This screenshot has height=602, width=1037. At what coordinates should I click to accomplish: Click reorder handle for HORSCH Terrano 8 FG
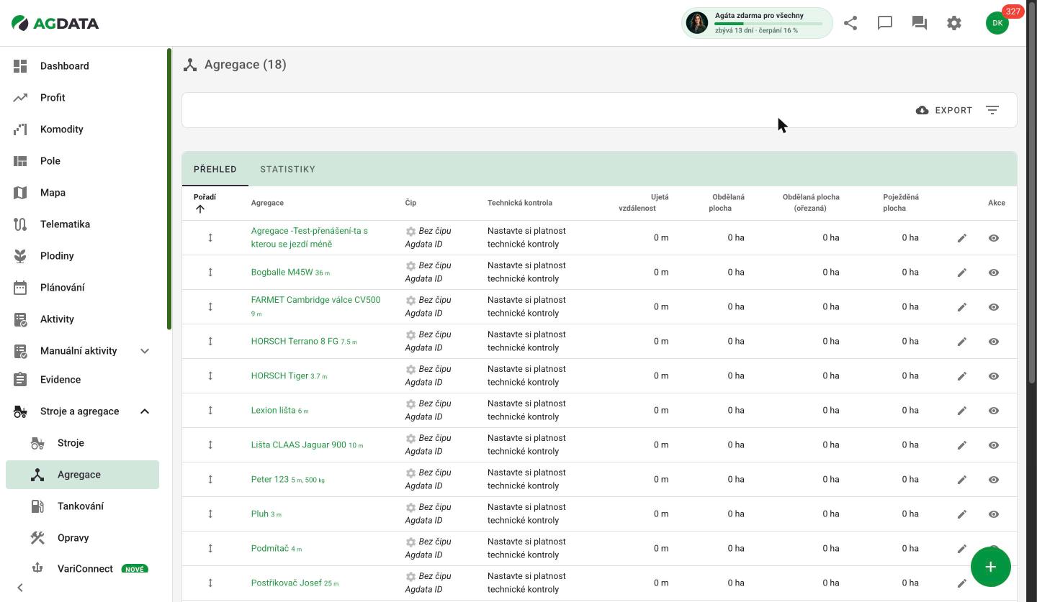(x=210, y=341)
